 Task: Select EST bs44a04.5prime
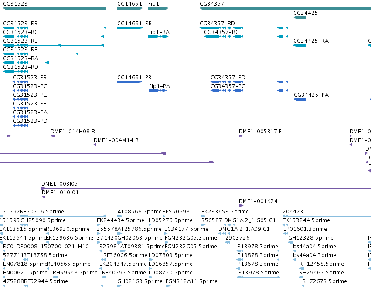click(294, 251)
